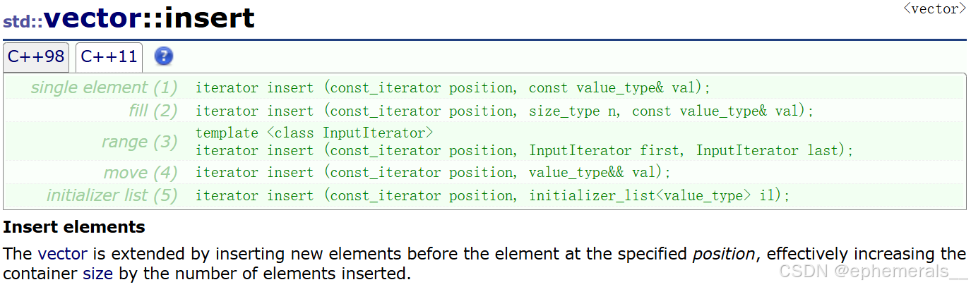Open the std:: namespace link in title
The image size is (971, 287).
click(x=23, y=21)
